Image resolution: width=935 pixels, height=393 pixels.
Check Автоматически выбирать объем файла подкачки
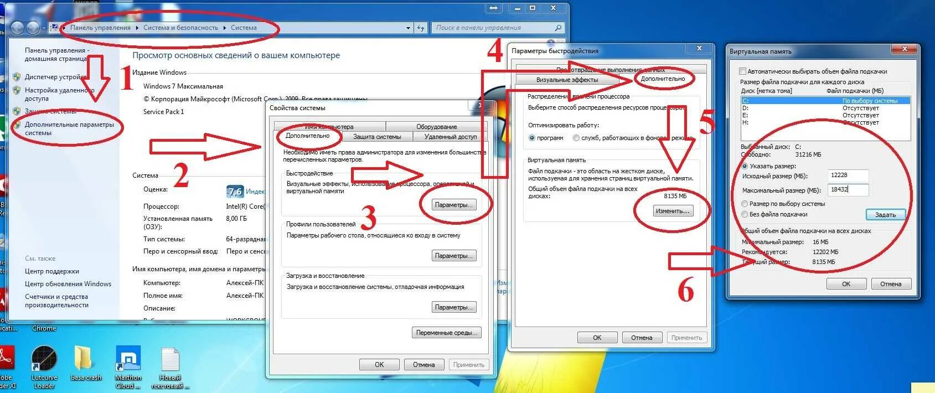coord(743,71)
